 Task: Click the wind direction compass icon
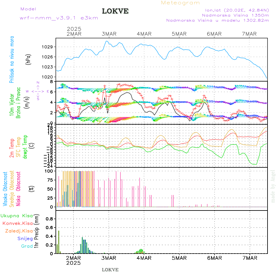[38, 91]
